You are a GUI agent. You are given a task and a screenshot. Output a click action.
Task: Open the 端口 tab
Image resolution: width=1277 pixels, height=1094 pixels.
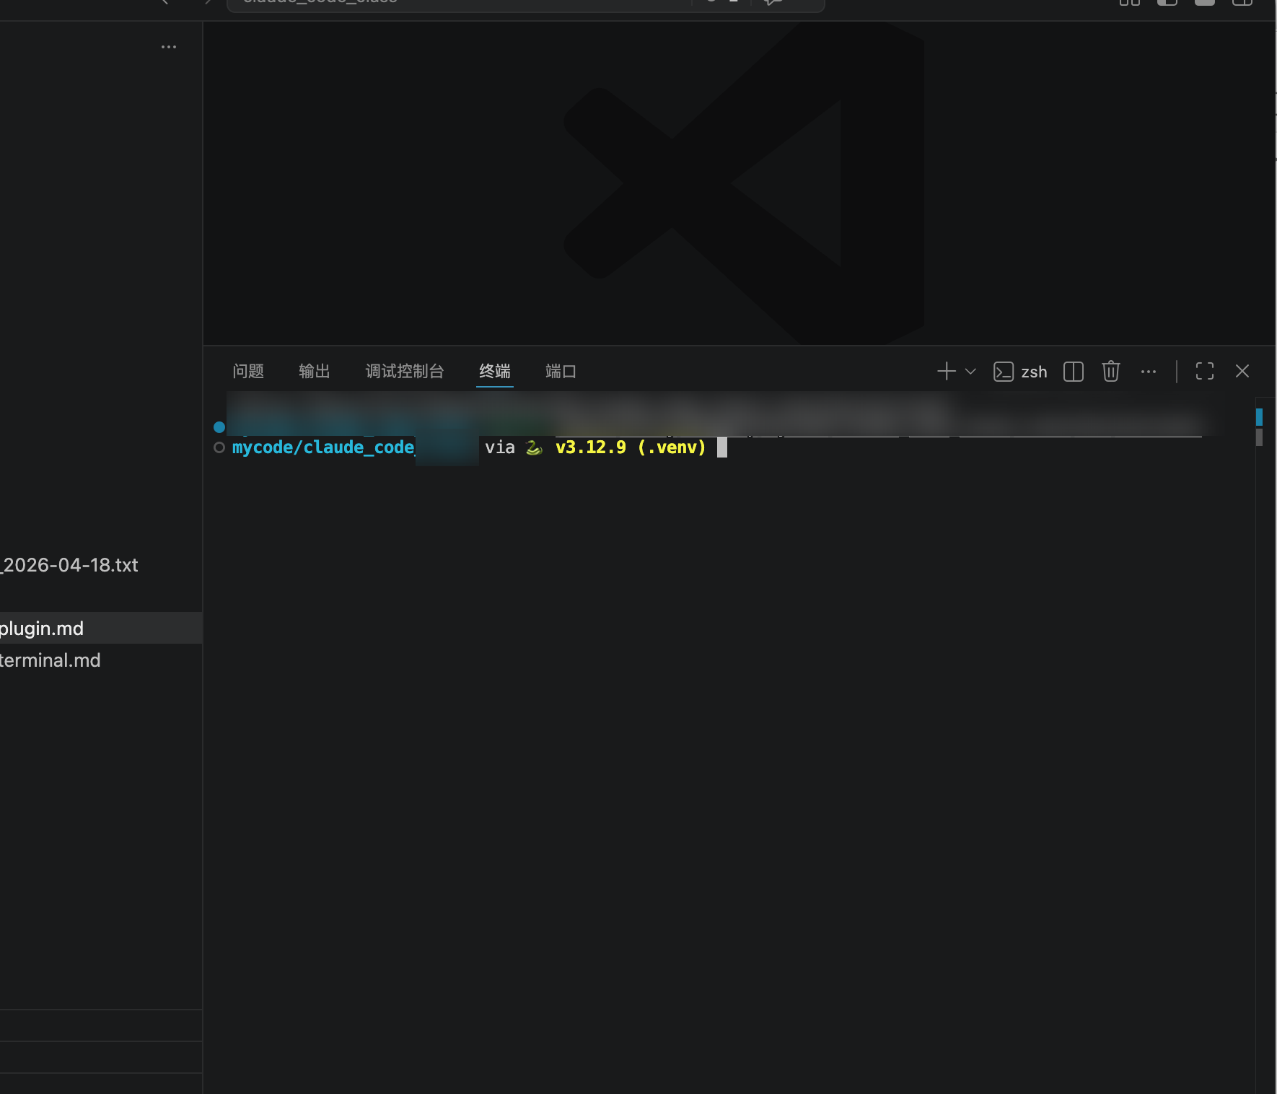coord(561,371)
